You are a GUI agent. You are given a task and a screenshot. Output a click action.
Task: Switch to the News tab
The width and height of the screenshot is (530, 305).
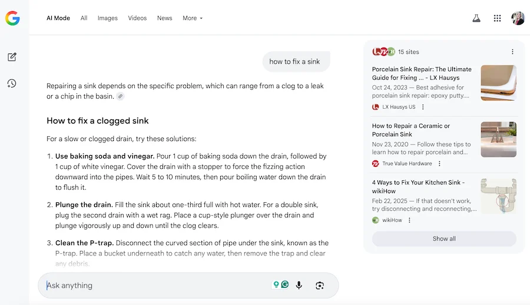point(164,18)
